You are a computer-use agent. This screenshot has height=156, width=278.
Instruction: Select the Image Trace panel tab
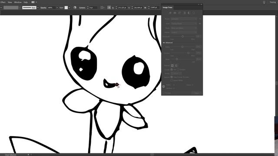tap(168, 7)
